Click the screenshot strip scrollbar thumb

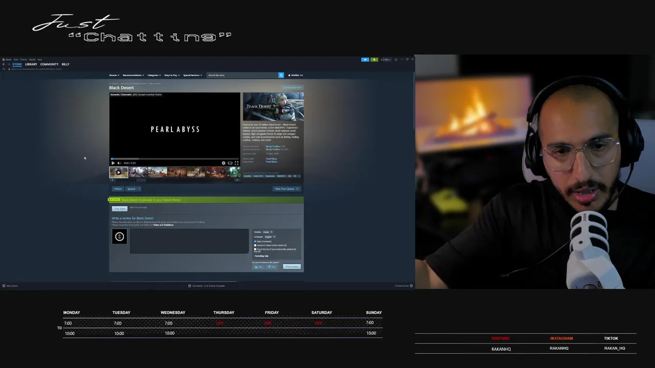(141, 179)
